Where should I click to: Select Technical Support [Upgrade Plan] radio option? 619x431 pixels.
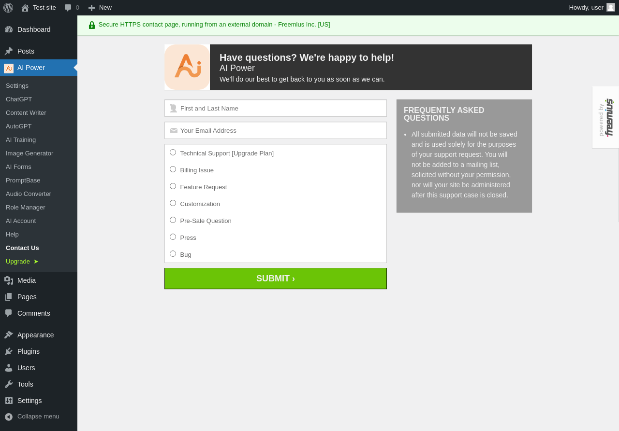coord(173,153)
